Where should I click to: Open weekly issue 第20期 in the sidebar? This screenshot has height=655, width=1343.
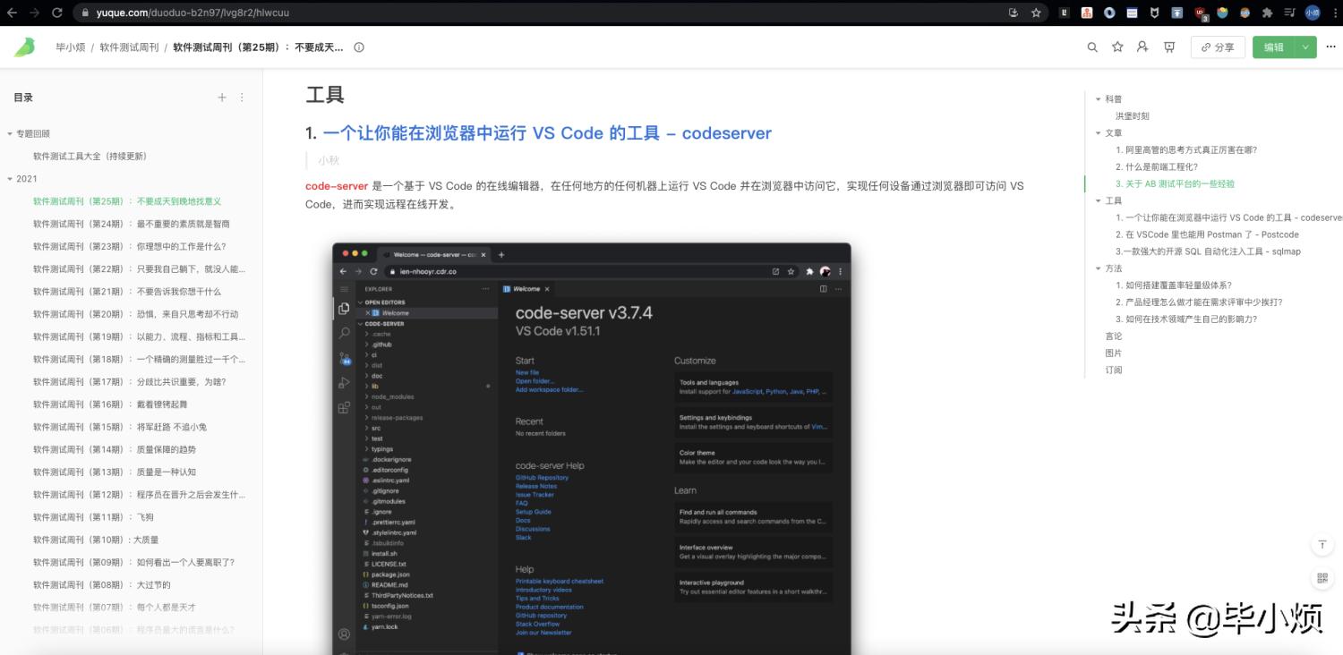click(x=136, y=314)
